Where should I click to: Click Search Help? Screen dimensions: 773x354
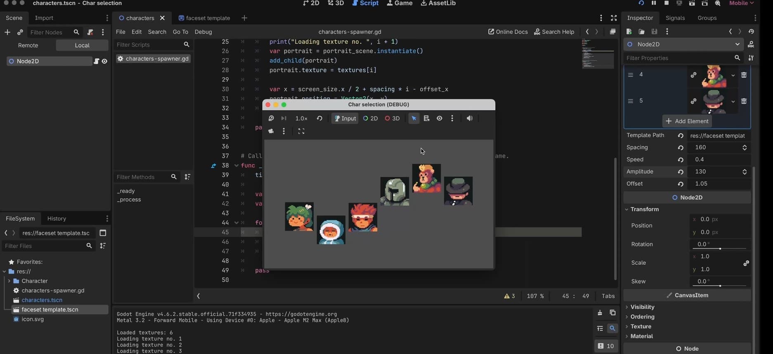click(554, 32)
